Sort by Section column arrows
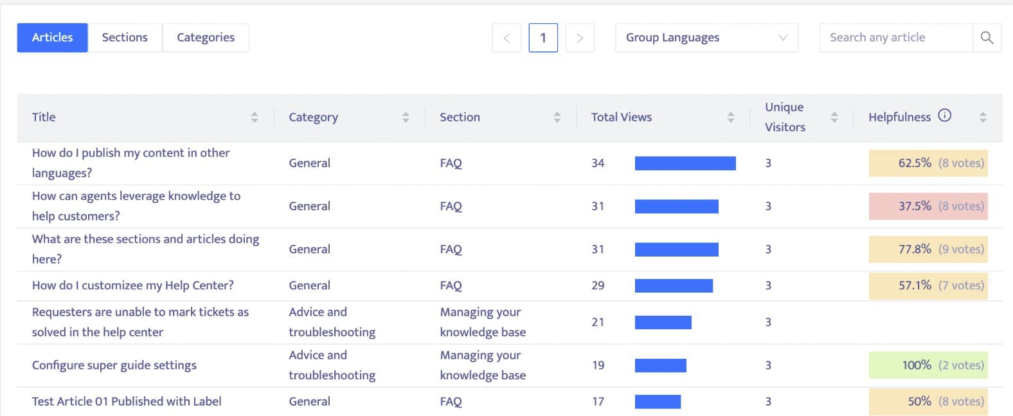This screenshot has width=1013, height=416. [557, 117]
